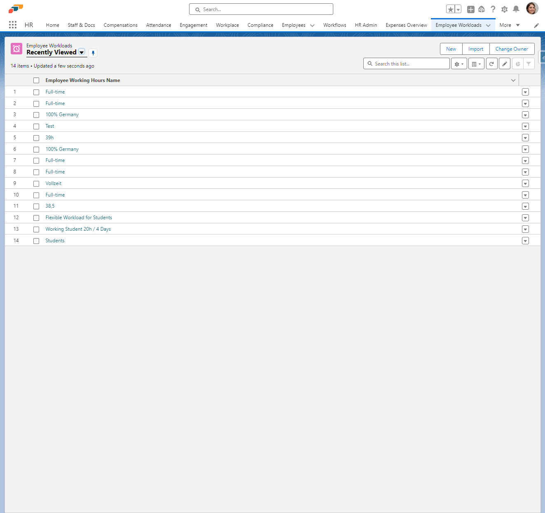Viewport: 545px width, 513px height.
Task: Select all rows via header checkbox
Action: [x=36, y=80]
